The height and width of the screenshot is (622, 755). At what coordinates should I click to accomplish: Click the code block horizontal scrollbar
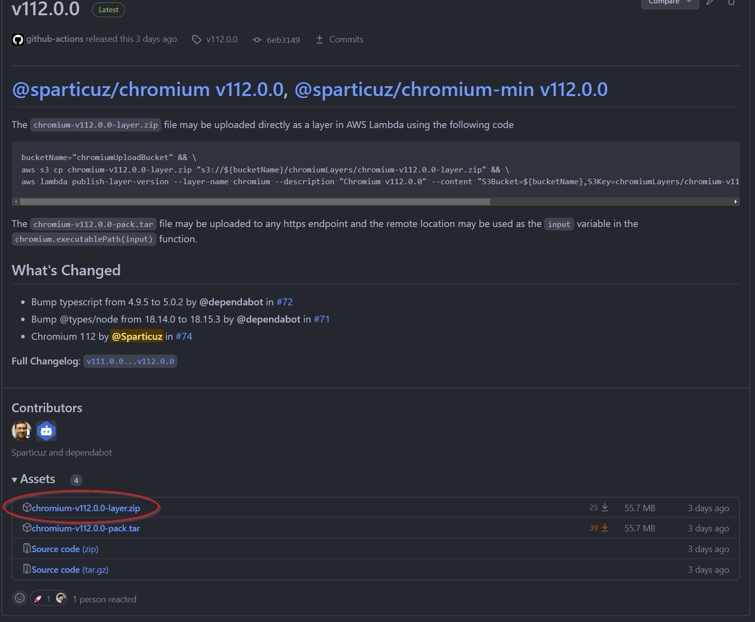tap(255, 202)
